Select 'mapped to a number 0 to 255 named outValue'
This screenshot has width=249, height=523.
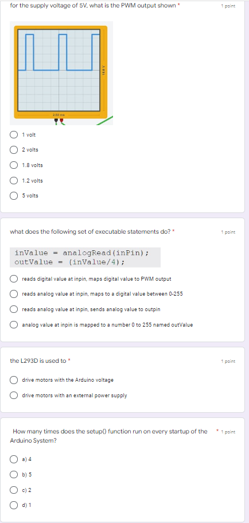(14, 324)
